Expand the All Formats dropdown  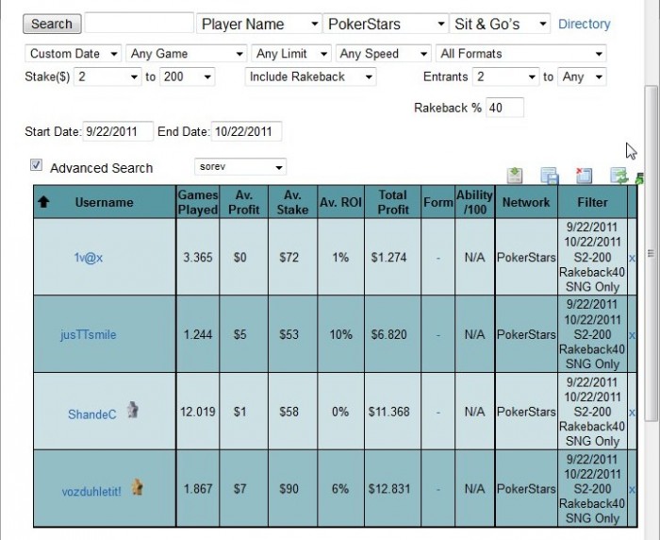[x=520, y=54]
